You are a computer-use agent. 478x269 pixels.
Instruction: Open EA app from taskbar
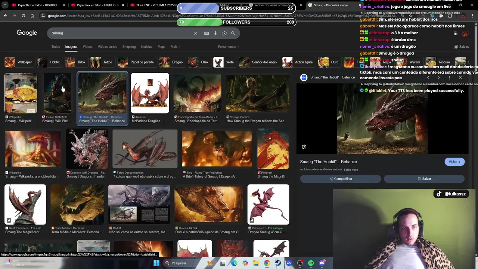[x=289, y=263]
